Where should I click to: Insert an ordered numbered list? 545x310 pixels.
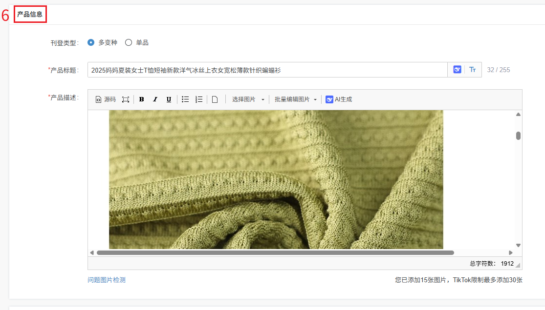point(199,99)
